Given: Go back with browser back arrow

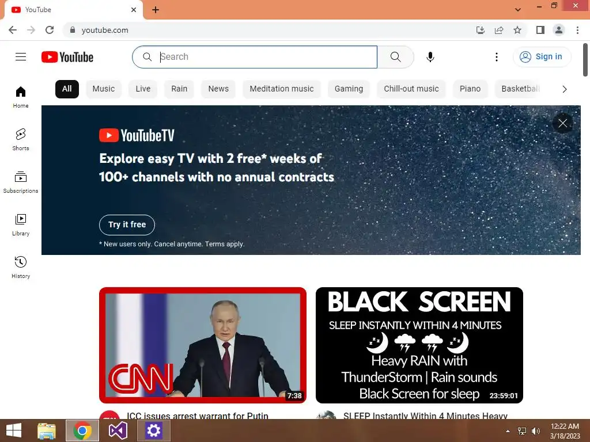Looking at the screenshot, I should point(13,30).
